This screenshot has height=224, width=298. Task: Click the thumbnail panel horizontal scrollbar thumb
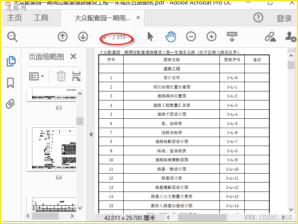coord(45,216)
